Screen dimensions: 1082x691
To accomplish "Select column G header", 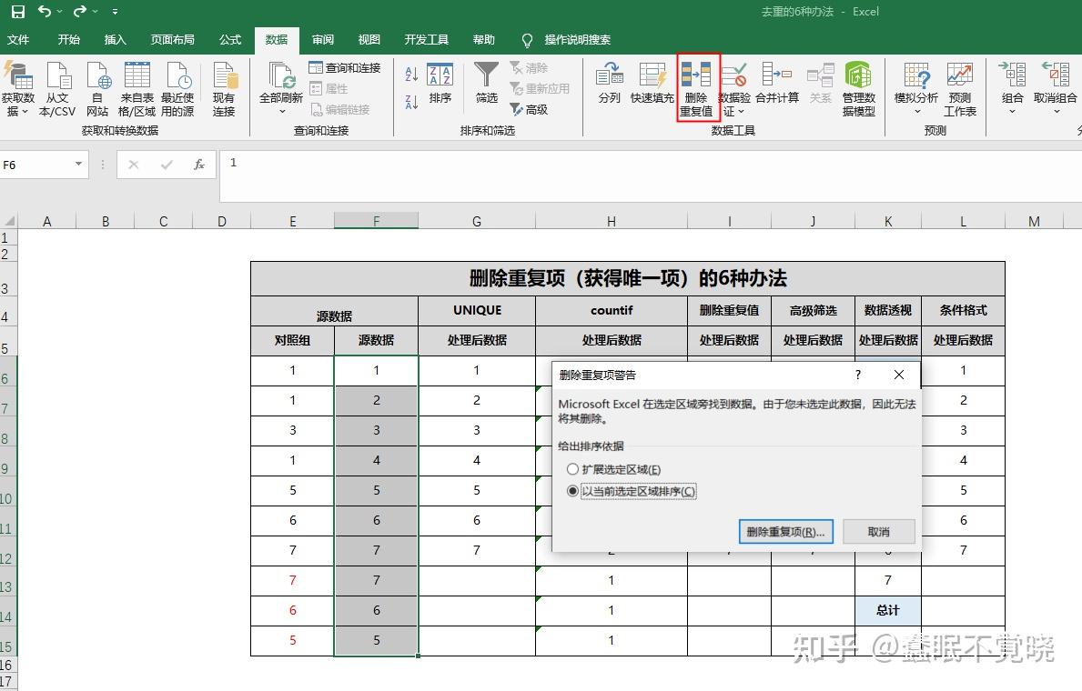I will (476, 221).
